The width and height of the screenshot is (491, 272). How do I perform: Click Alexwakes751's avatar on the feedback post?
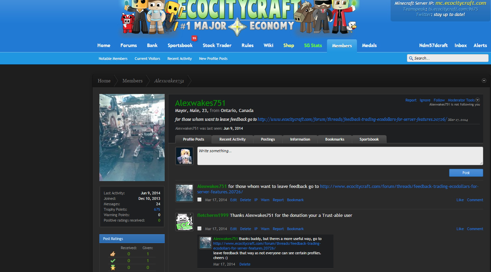[x=184, y=193]
